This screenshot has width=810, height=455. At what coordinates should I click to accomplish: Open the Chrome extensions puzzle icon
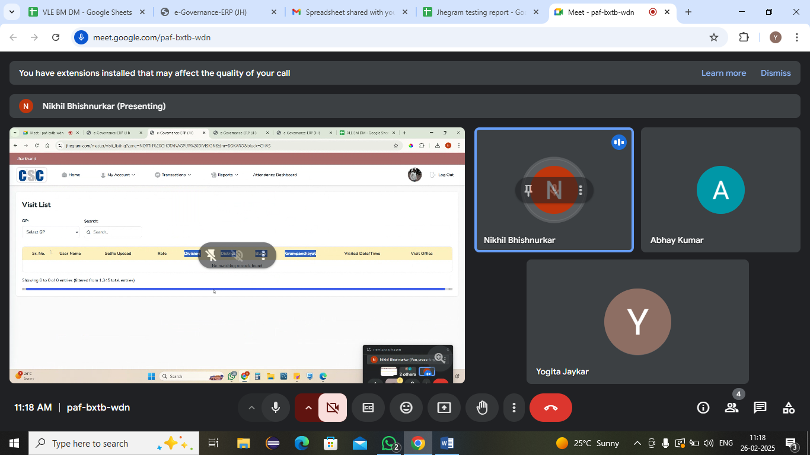pos(744,37)
